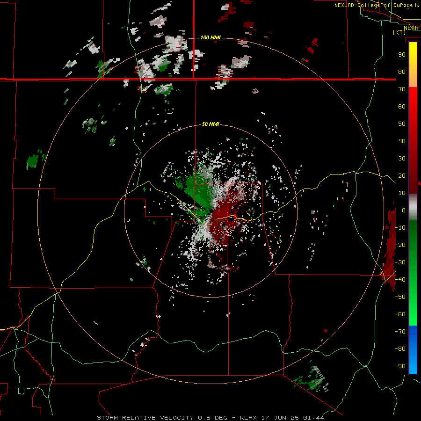Select the 20 value on the velocity scale
Viewport: 421px width, 421px height.
(x=402, y=176)
